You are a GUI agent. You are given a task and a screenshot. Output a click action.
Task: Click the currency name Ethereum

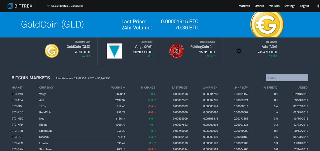click(x=45, y=131)
